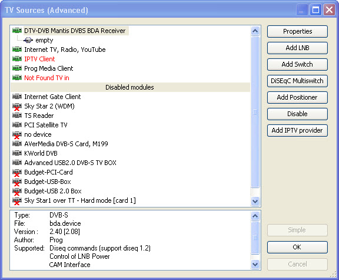339x280 pixels.
Task: Select DTV-DVB Mantis DVBS BDA Receiver entry
Action: click(x=75, y=31)
